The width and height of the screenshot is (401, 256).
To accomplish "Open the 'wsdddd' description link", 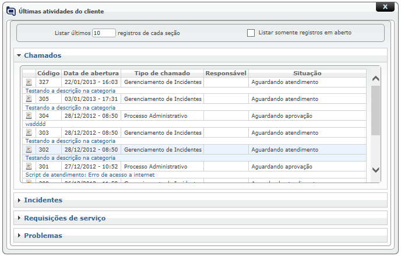I will click(x=35, y=124).
